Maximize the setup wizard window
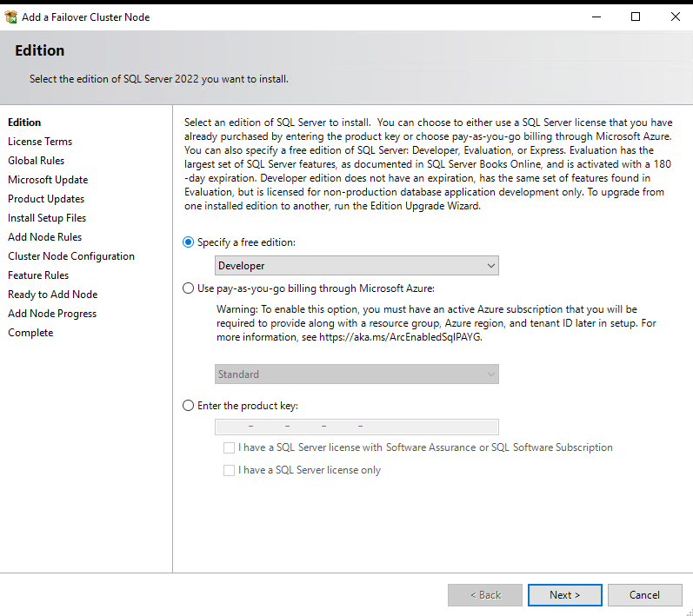The height and width of the screenshot is (616, 693). tap(636, 17)
